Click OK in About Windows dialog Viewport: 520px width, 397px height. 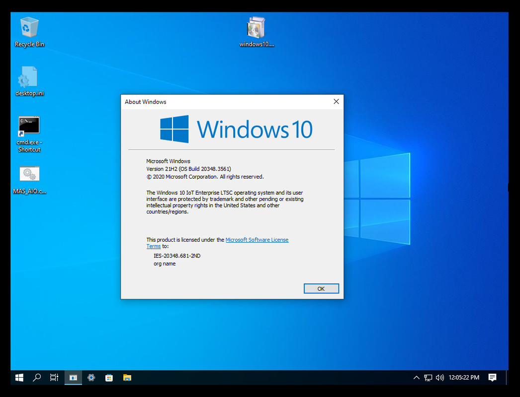coord(321,289)
